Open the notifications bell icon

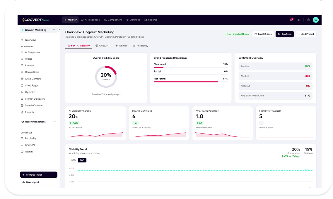291,20
